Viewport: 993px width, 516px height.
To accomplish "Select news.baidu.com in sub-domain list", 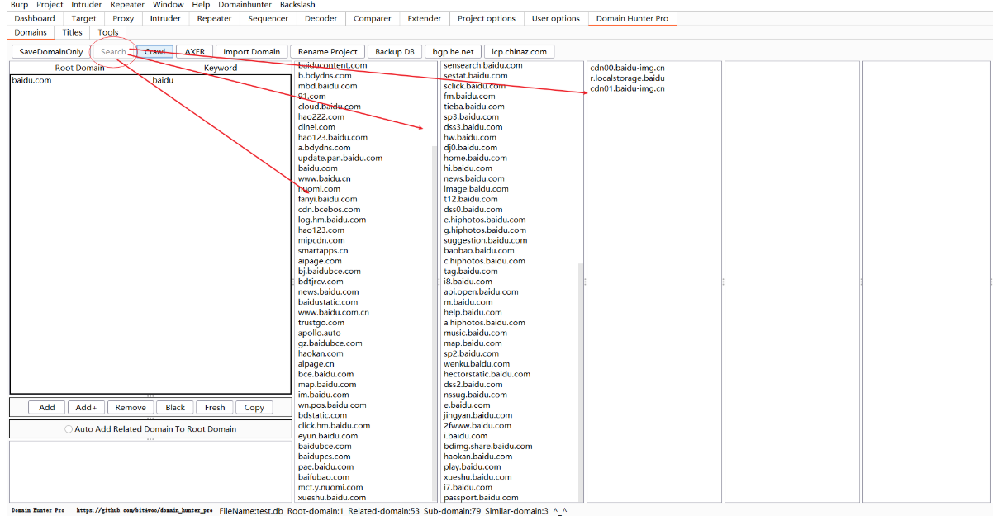I will (x=474, y=178).
